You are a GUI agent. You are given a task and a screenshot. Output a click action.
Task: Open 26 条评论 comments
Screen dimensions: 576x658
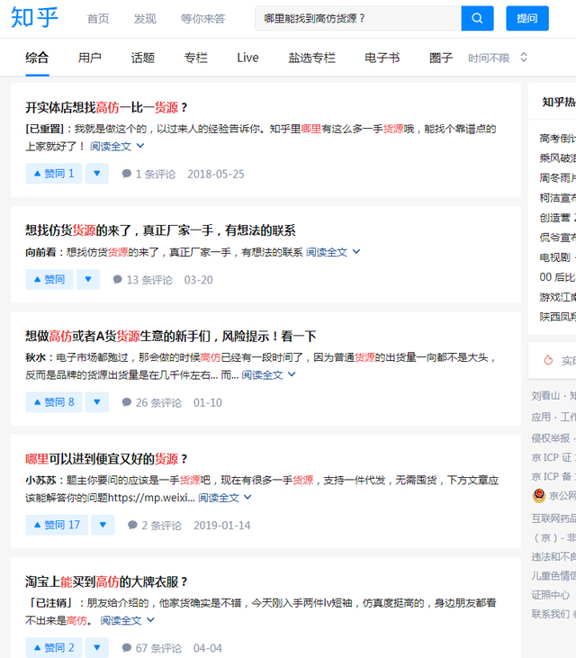[151, 403]
